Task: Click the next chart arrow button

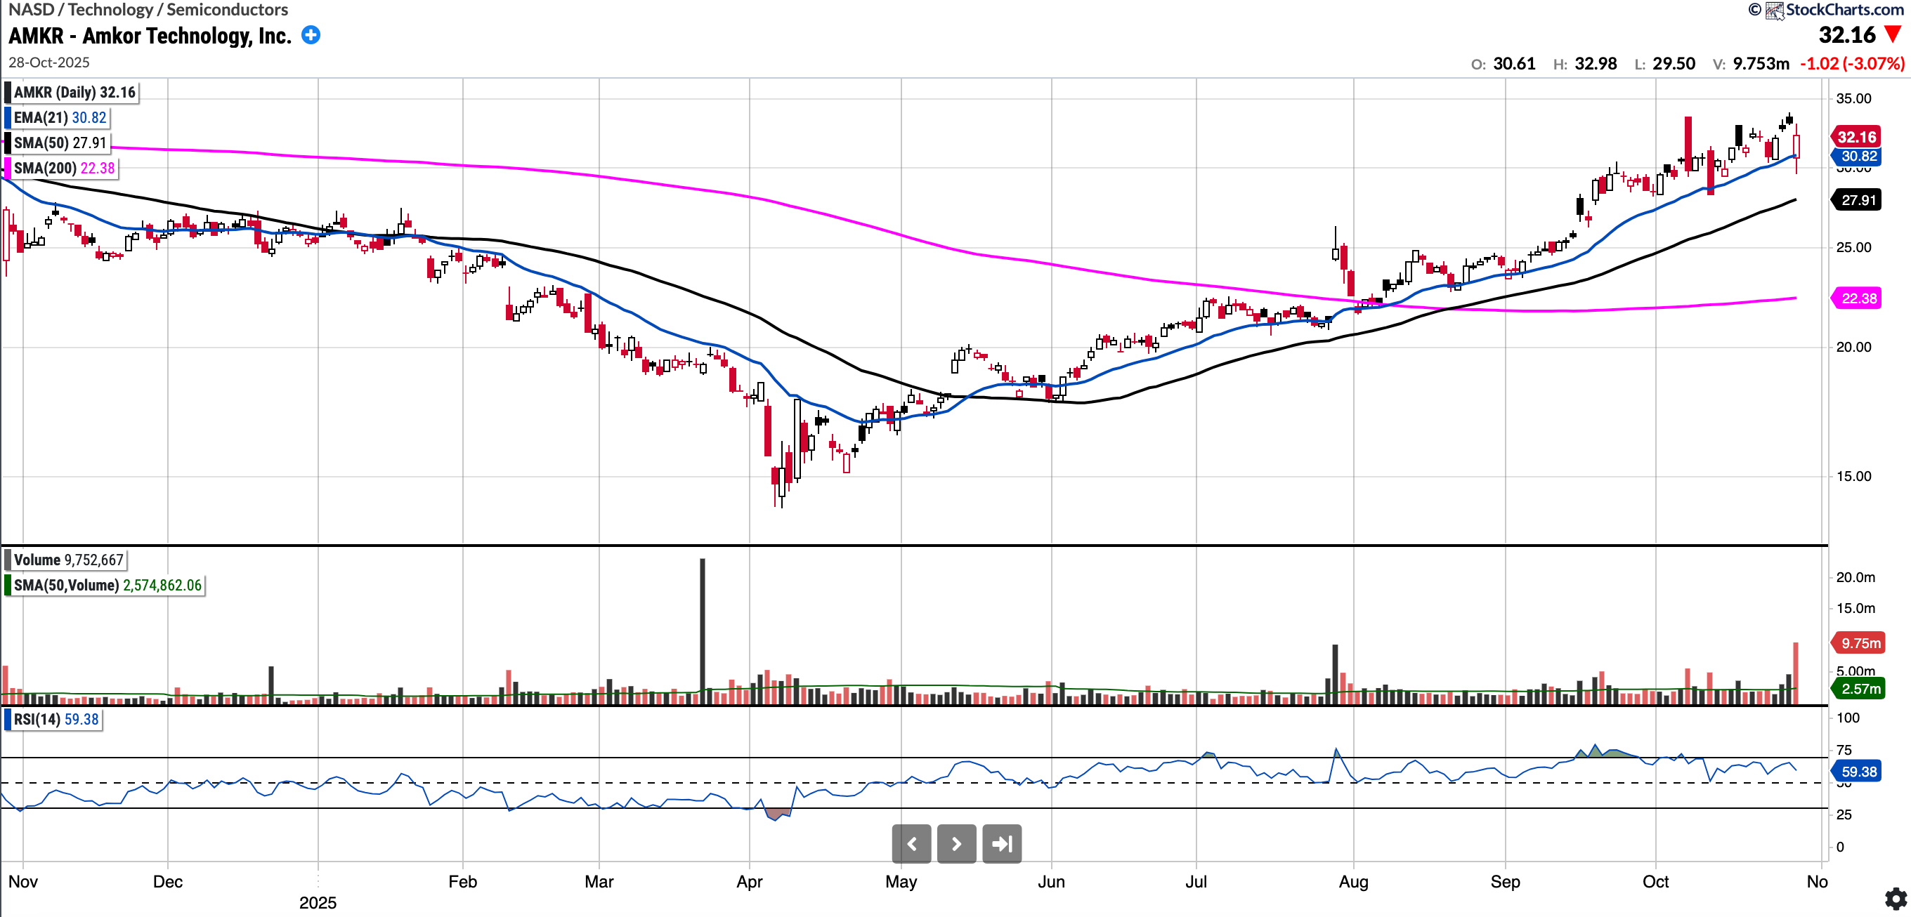Action: pos(956,843)
